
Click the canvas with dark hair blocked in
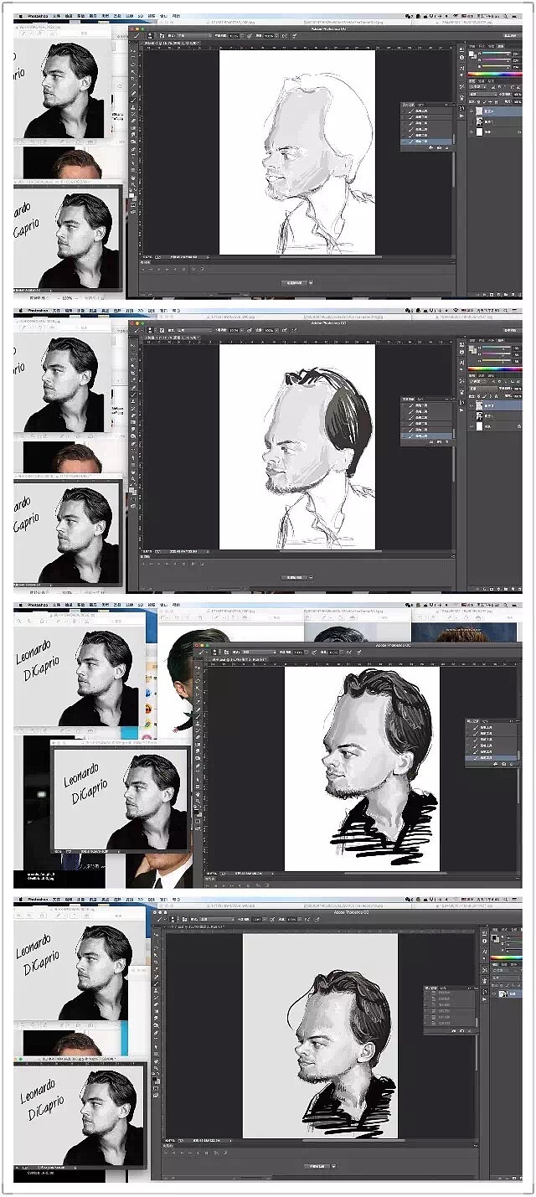click(297, 446)
